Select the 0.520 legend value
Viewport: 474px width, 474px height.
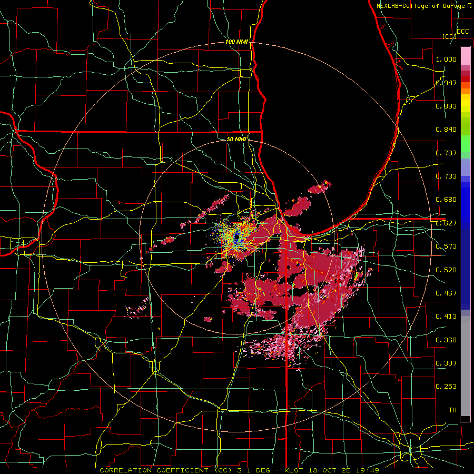(446, 270)
